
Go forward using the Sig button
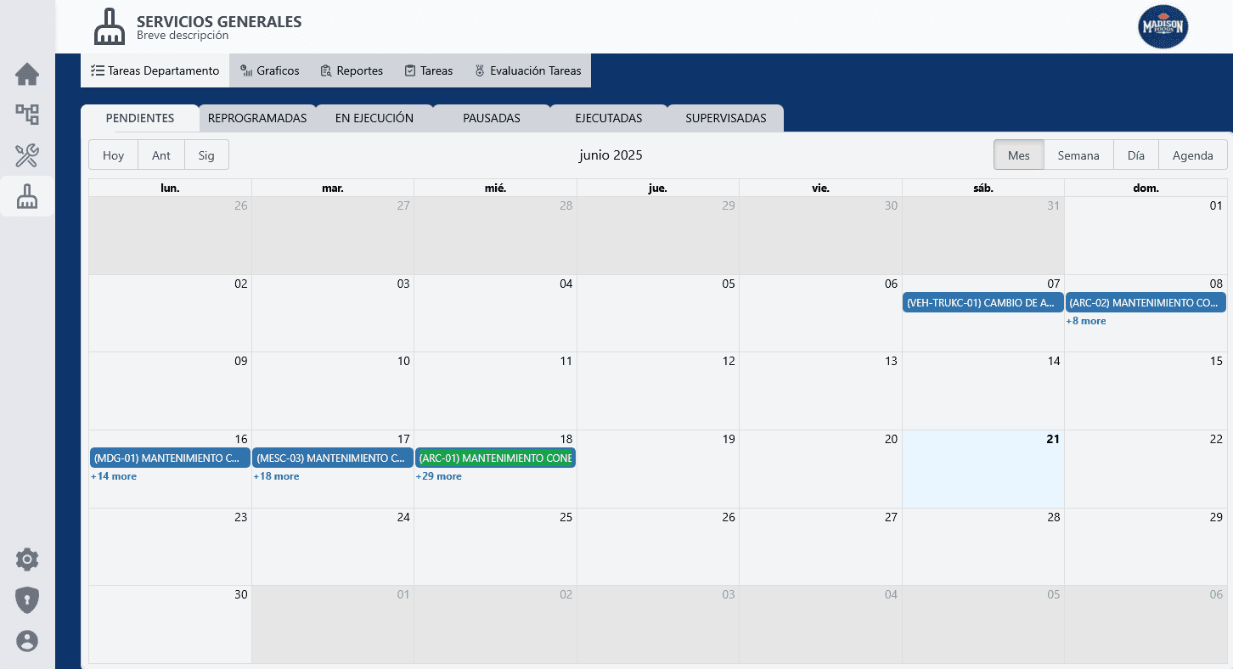pyautogui.click(x=206, y=155)
